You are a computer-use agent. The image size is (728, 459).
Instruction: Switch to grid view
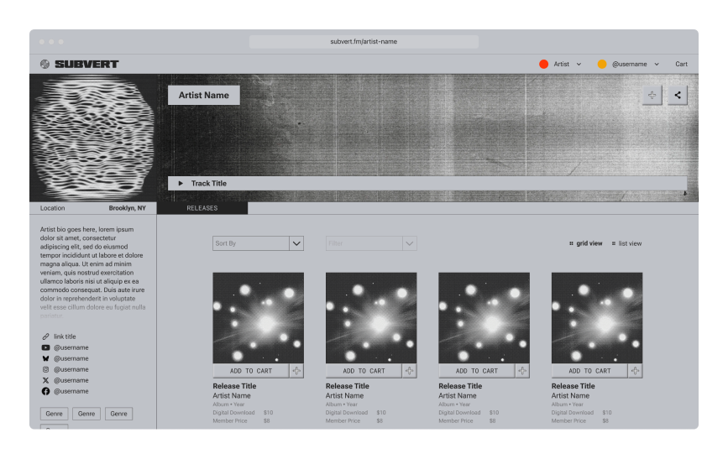(586, 243)
